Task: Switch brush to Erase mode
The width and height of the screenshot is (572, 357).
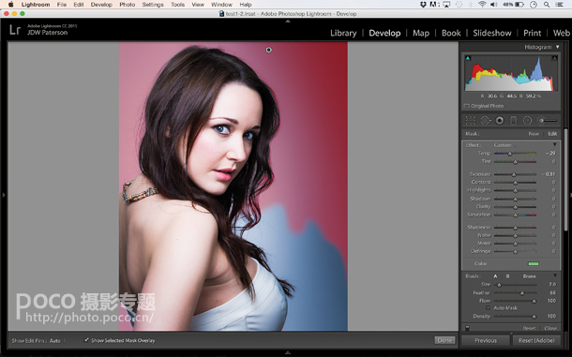Action: point(529,276)
